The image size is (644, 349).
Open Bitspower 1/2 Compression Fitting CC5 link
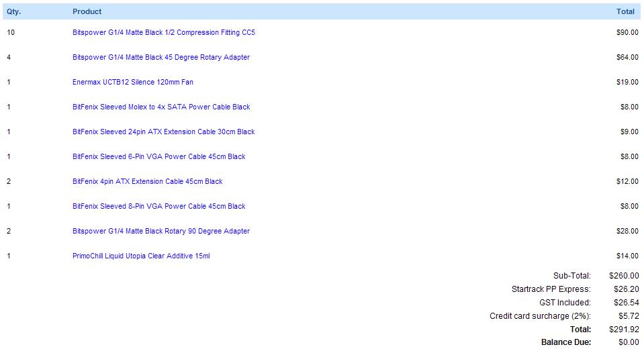click(164, 32)
